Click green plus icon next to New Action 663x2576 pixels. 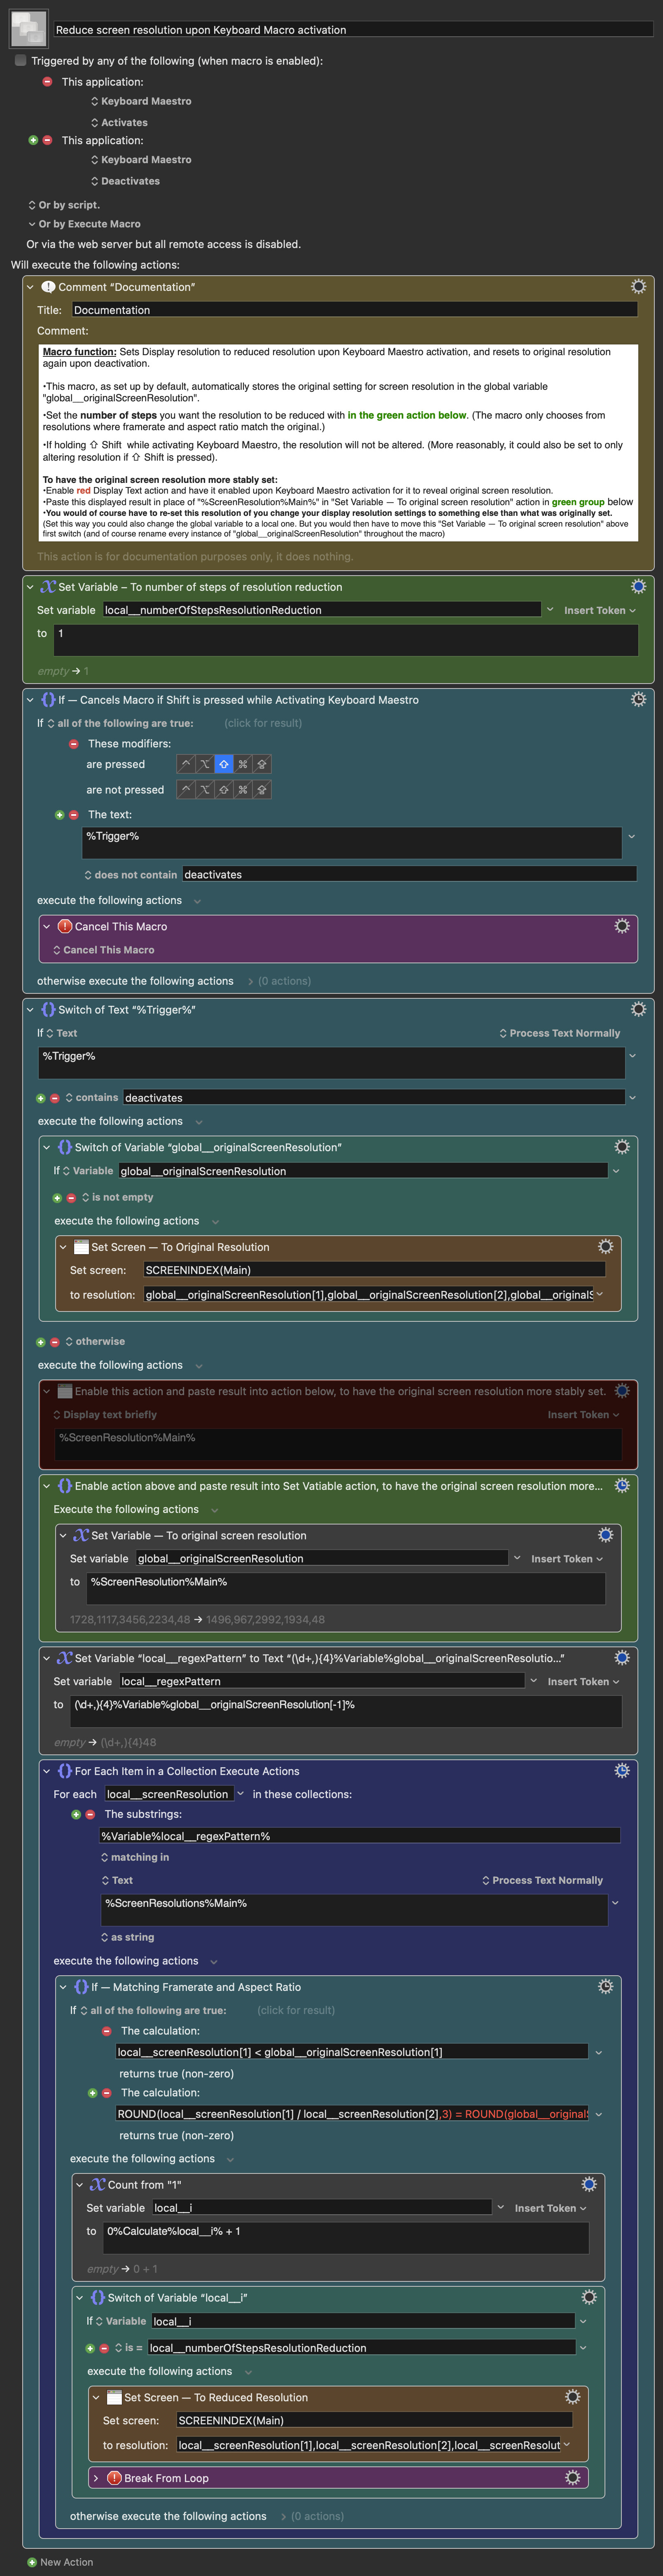pyautogui.click(x=32, y=2562)
